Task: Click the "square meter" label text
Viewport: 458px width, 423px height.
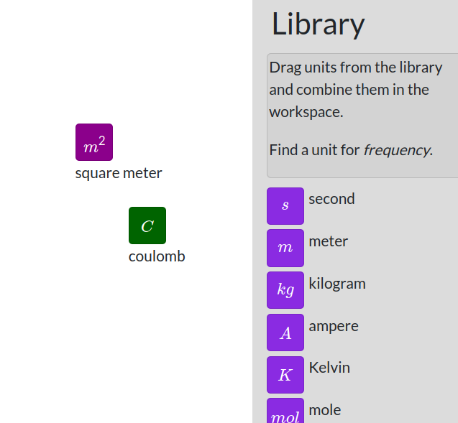Action: 119,173
